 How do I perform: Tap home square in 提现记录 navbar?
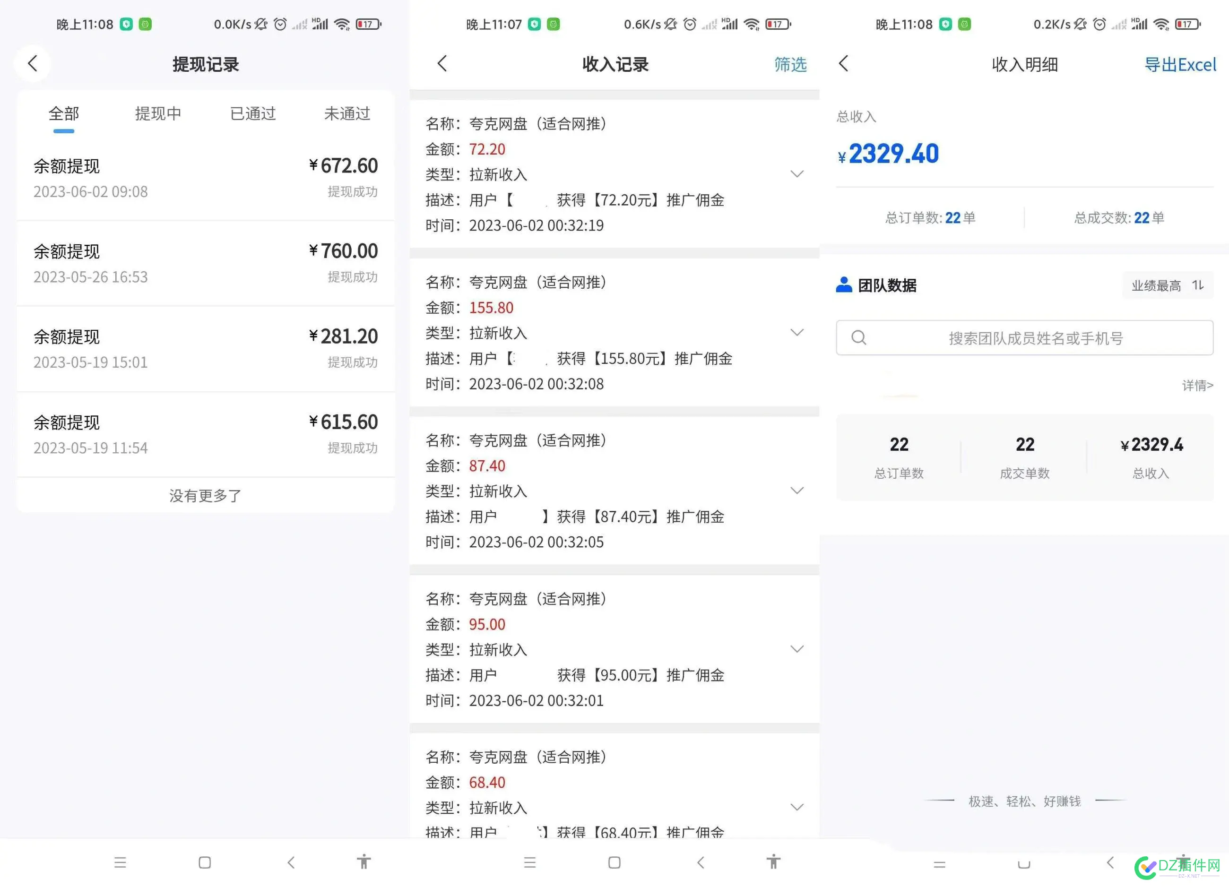[x=205, y=862]
